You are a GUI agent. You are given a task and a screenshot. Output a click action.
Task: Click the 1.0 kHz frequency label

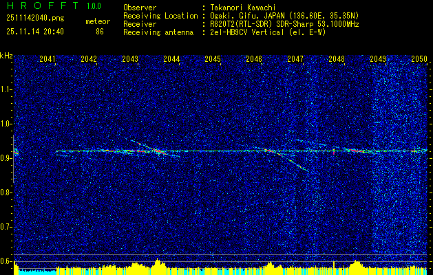tap(6, 124)
